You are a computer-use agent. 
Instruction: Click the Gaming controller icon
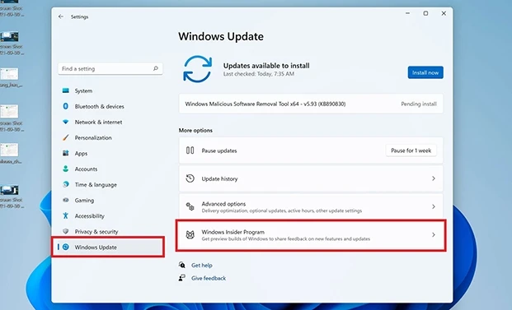coord(66,200)
